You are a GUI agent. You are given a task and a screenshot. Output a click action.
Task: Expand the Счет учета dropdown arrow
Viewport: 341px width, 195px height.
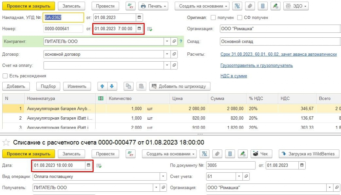(239, 176)
